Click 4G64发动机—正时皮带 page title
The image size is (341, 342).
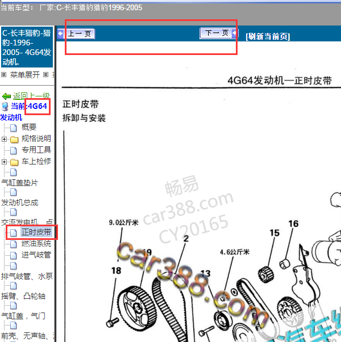pyautogui.click(x=280, y=81)
